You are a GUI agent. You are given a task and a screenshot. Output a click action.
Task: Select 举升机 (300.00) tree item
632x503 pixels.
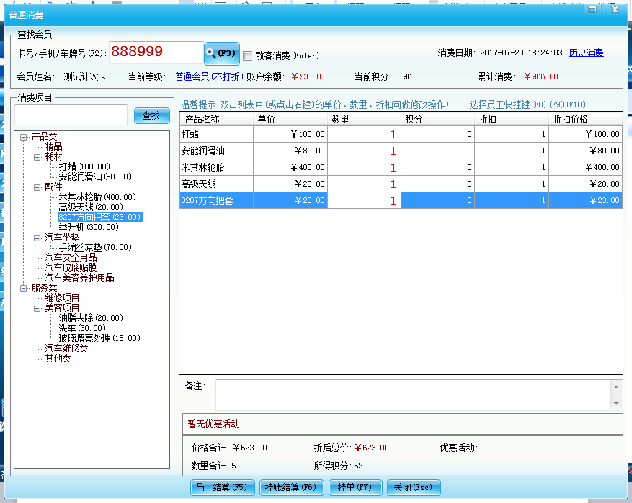point(89,227)
